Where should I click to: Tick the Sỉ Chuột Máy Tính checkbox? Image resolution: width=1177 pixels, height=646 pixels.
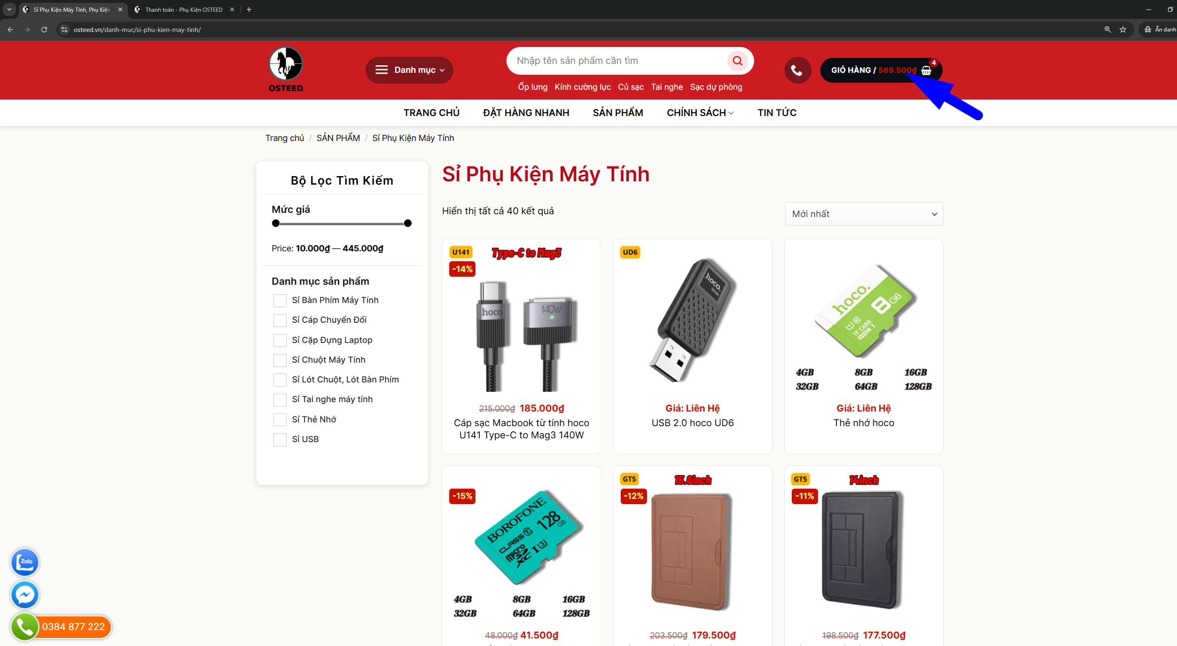[x=280, y=360]
